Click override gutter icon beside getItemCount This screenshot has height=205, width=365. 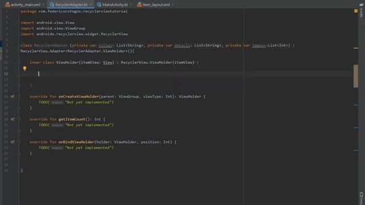pyautogui.click(x=13, y=119)
